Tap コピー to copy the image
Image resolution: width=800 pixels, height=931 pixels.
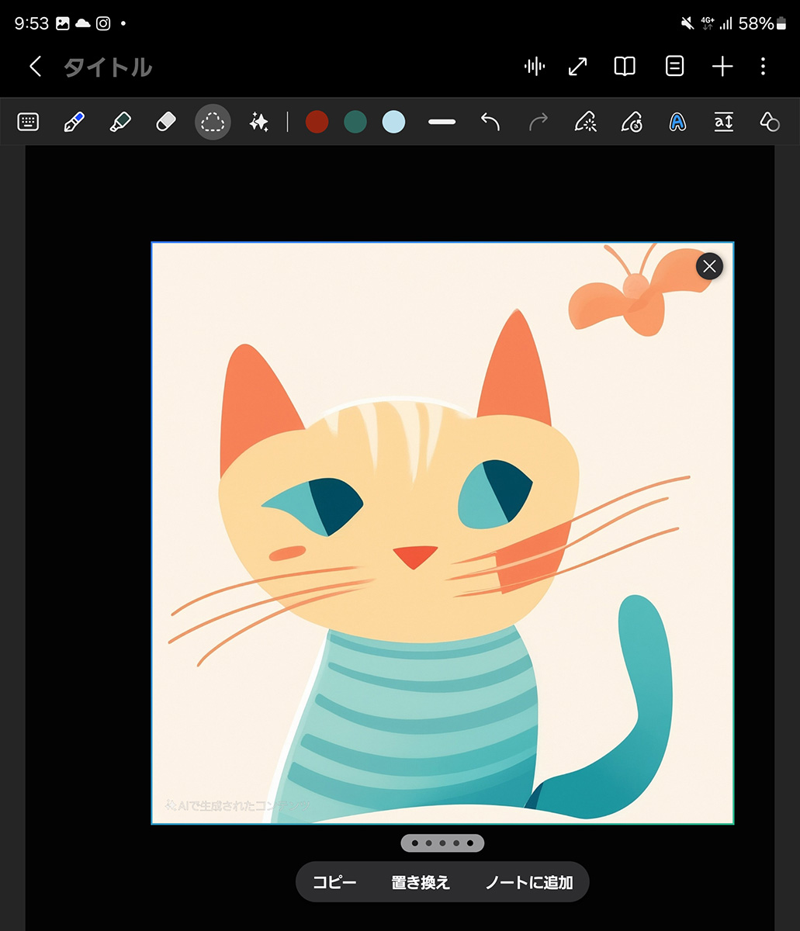point(334,882)
